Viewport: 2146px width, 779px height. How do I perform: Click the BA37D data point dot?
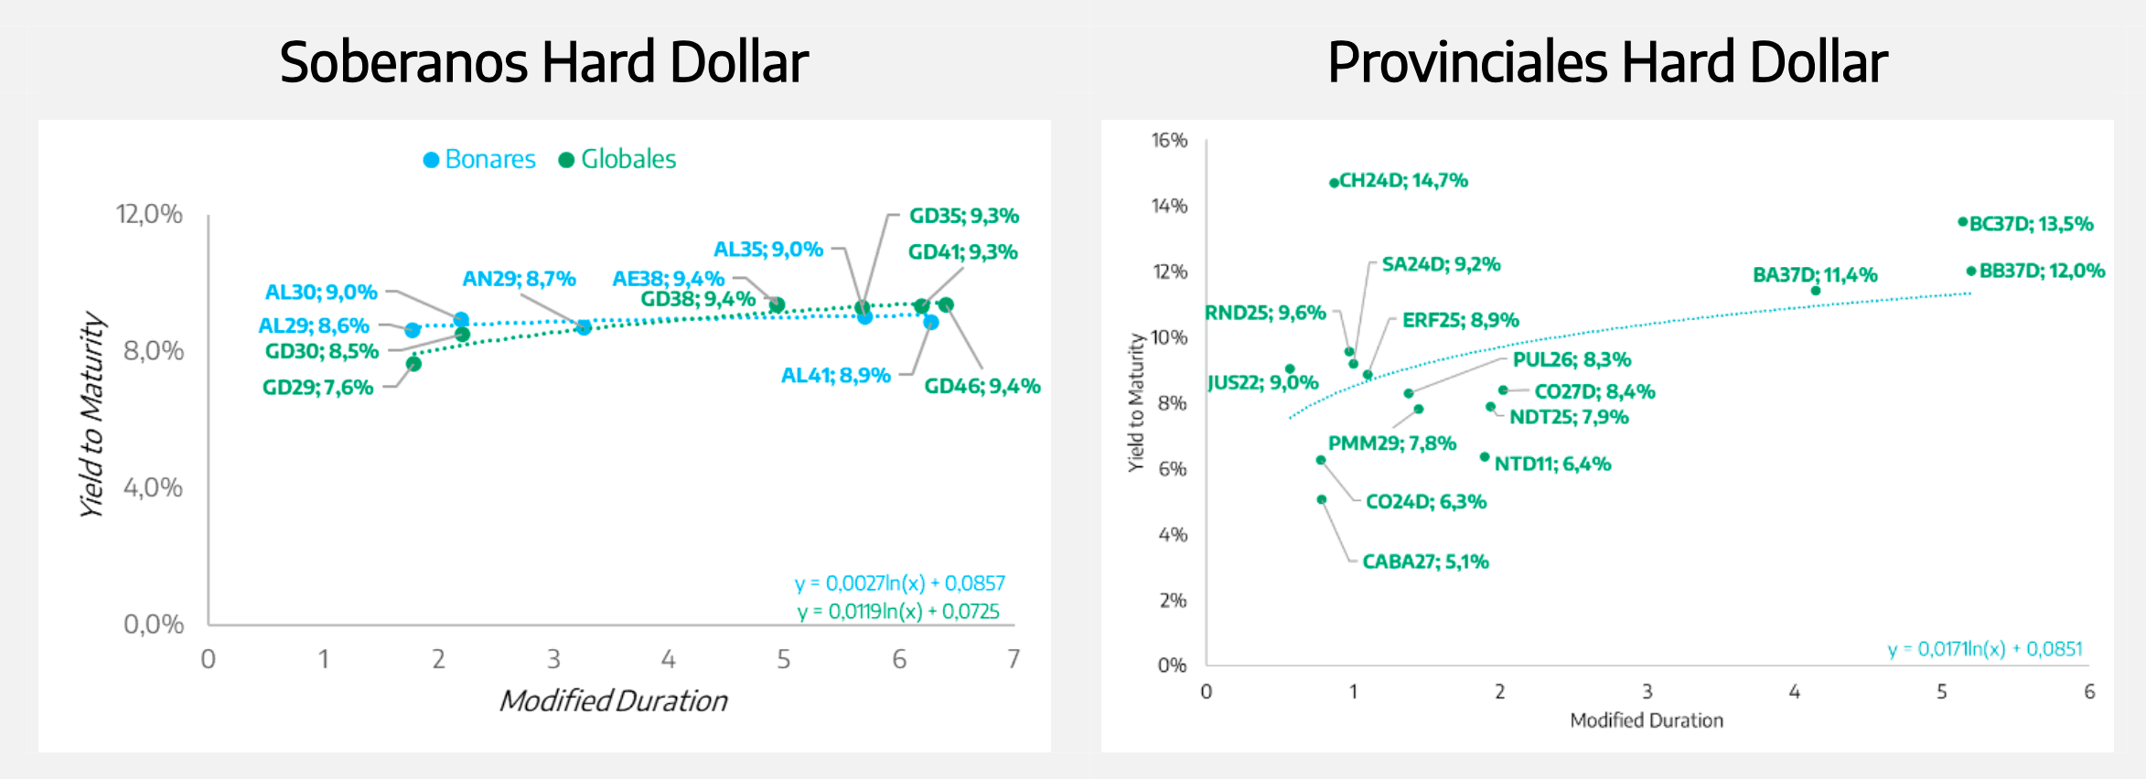coord(1816,291)
